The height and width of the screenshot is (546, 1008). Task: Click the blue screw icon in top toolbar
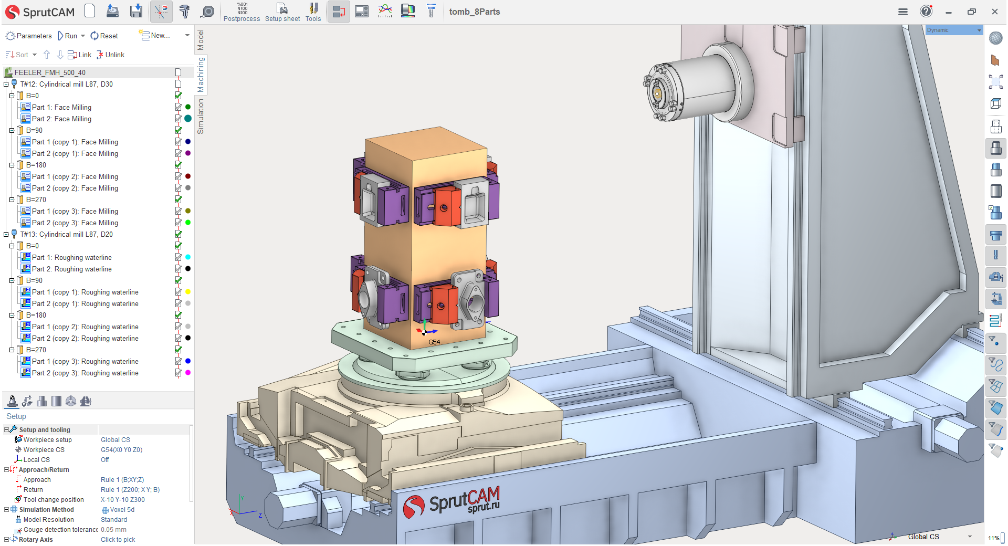click(431, 11)
